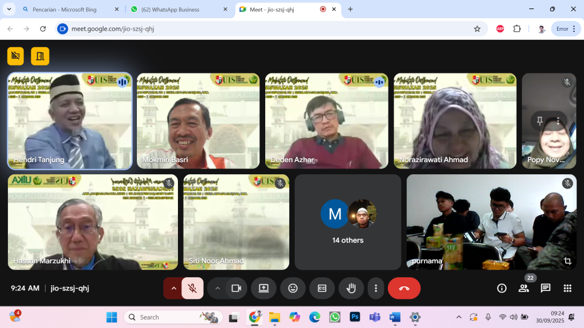Show the people list with 22 participants
584x328 pixels.
coord(524,288)
